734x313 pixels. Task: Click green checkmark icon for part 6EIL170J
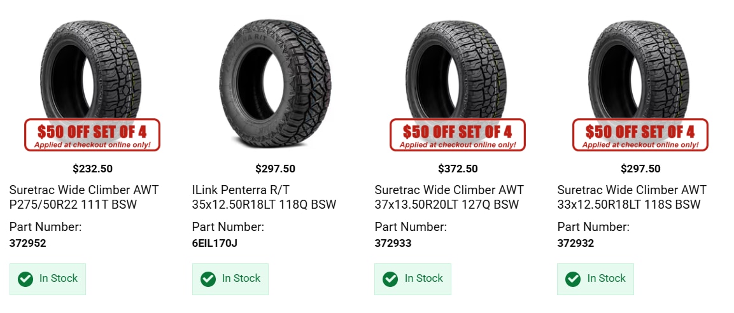pos(208,279)
